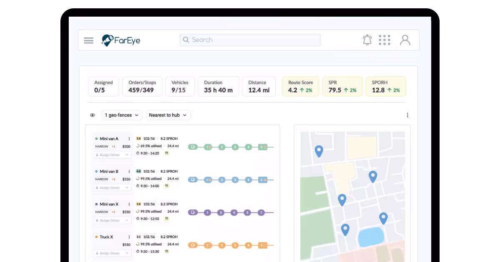Click Mini van X break (fork) icon
500x262 pixels.
166,218
